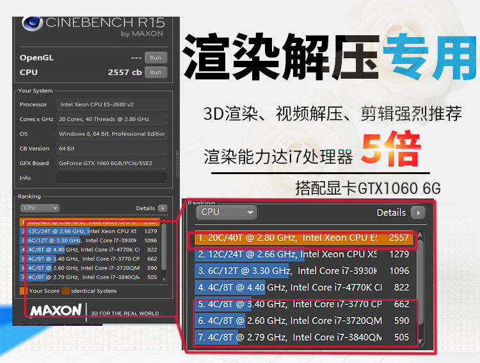Click the empty Info field
The height and width of the screenshot is (363, 480).
pos(112,178)
